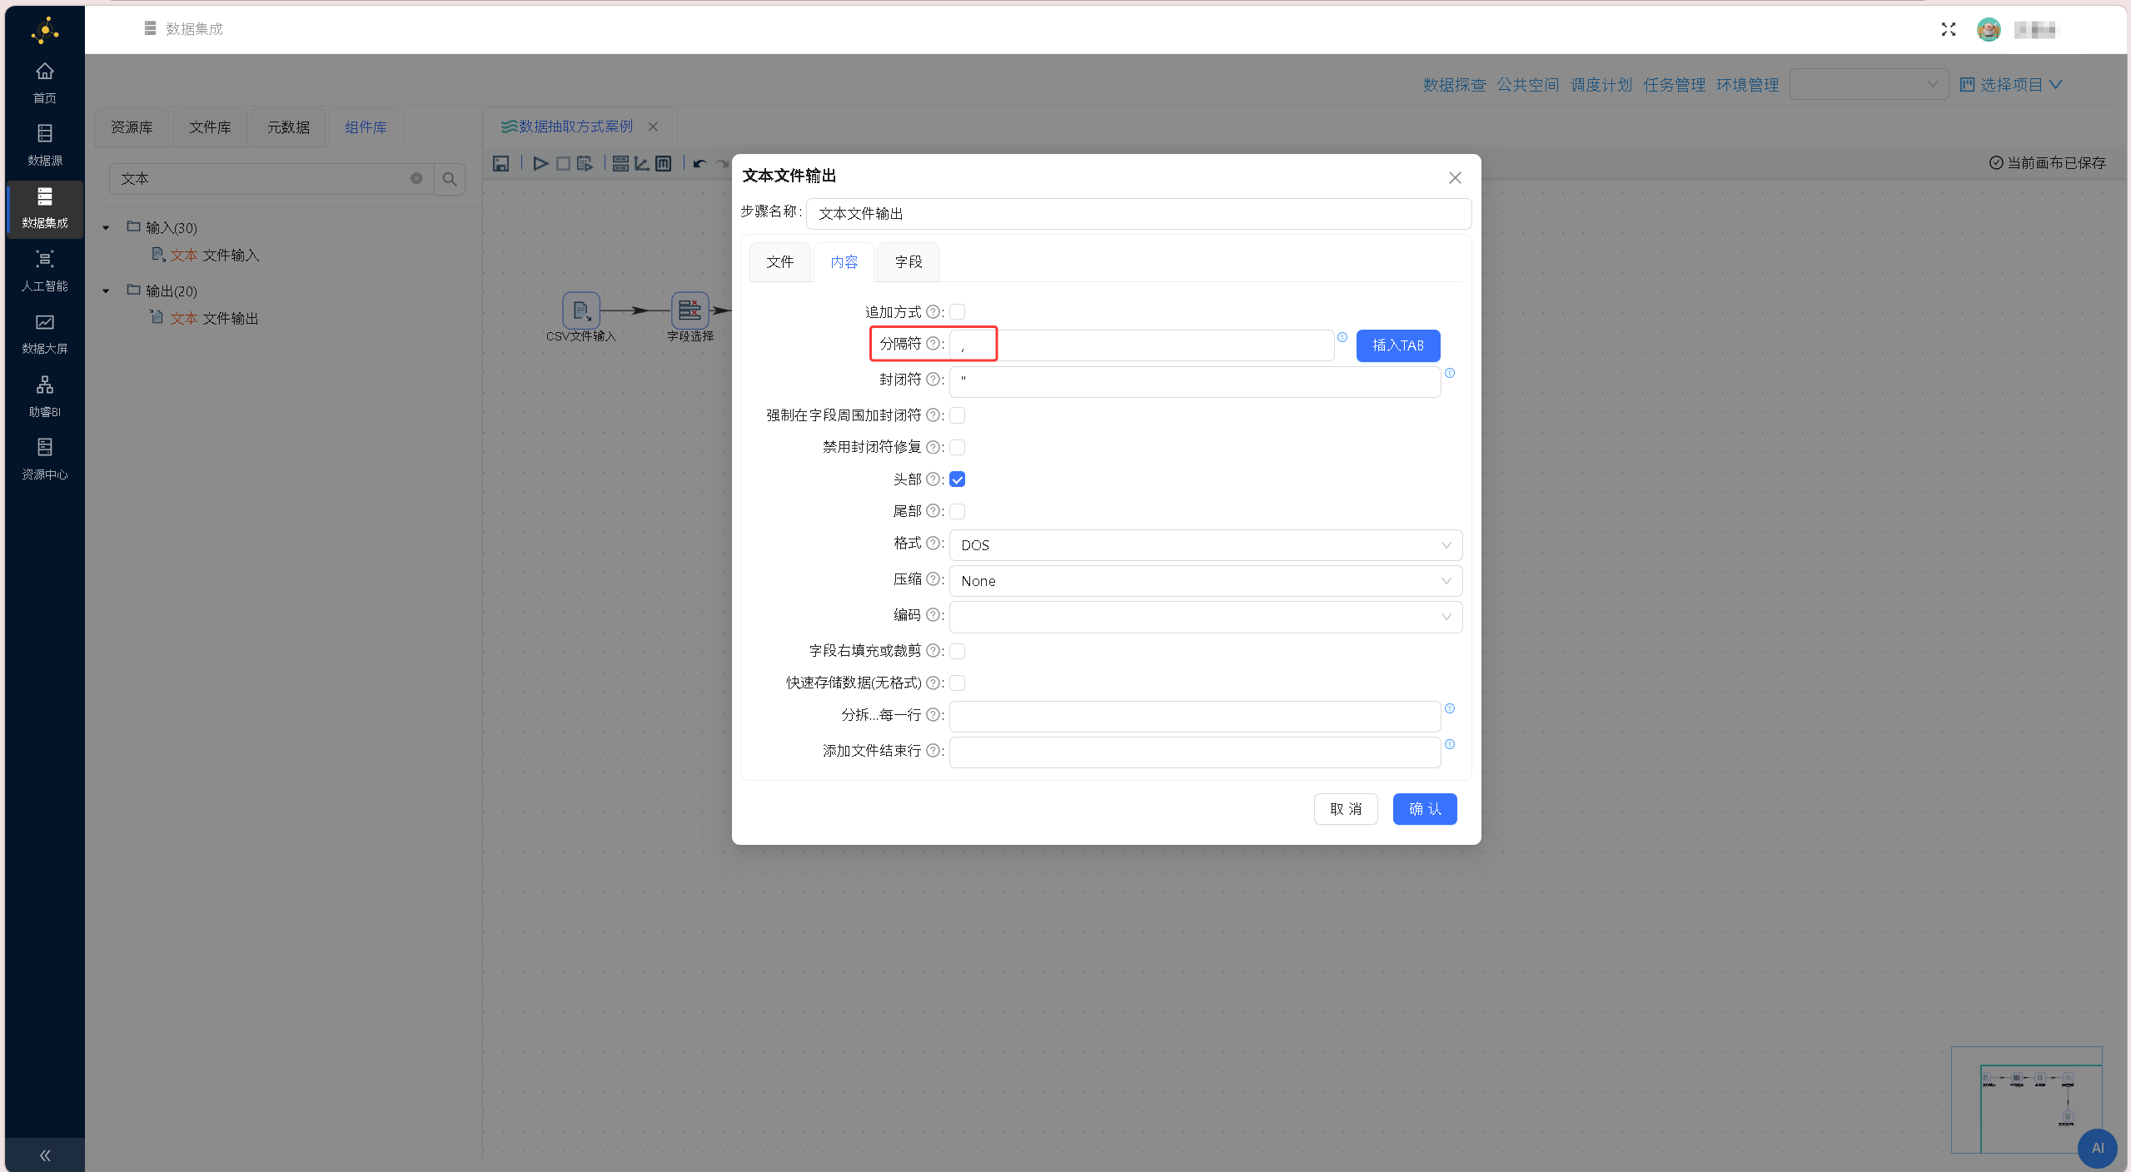Switch to the 字段 tab in dialog
This screenshot has height=1172, width=2131.
908,262
